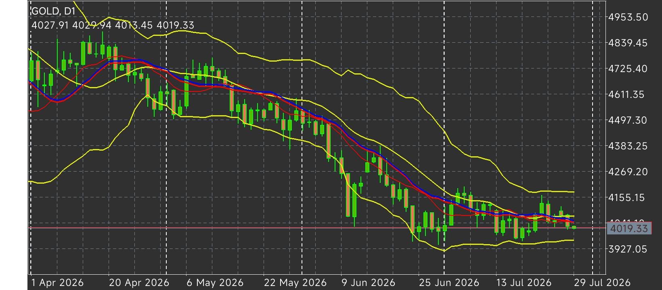This screenshot has height=290, width=662.
Task: Click the 22 May 2026 date label
Action: click(x=295, y=283)
